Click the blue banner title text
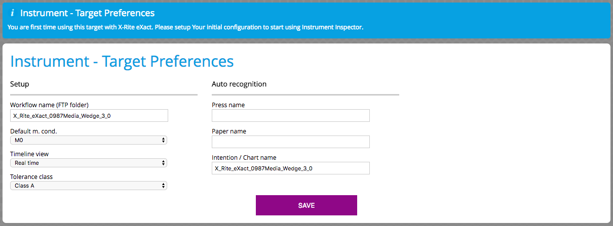 click(x=88, y=13)
